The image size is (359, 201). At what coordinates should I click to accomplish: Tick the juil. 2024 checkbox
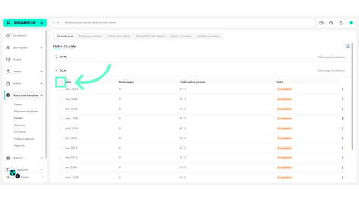(61, 138)
